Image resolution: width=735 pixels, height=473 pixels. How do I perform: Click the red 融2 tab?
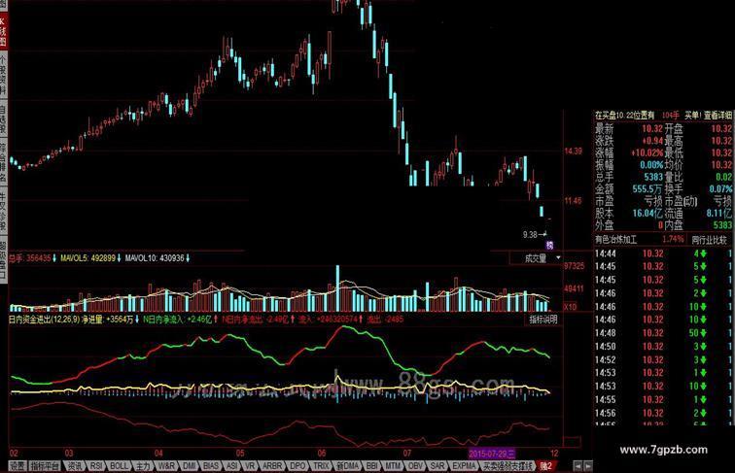click(x=546, y=466)
